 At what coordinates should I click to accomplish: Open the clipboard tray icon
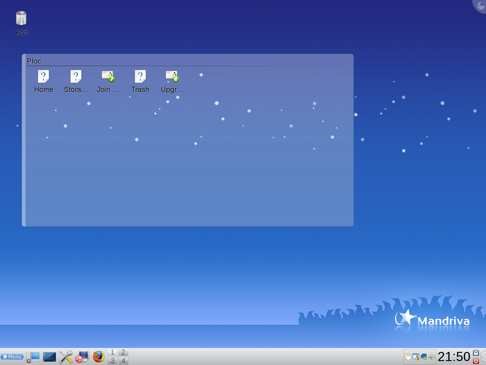(x=408, y=357)
